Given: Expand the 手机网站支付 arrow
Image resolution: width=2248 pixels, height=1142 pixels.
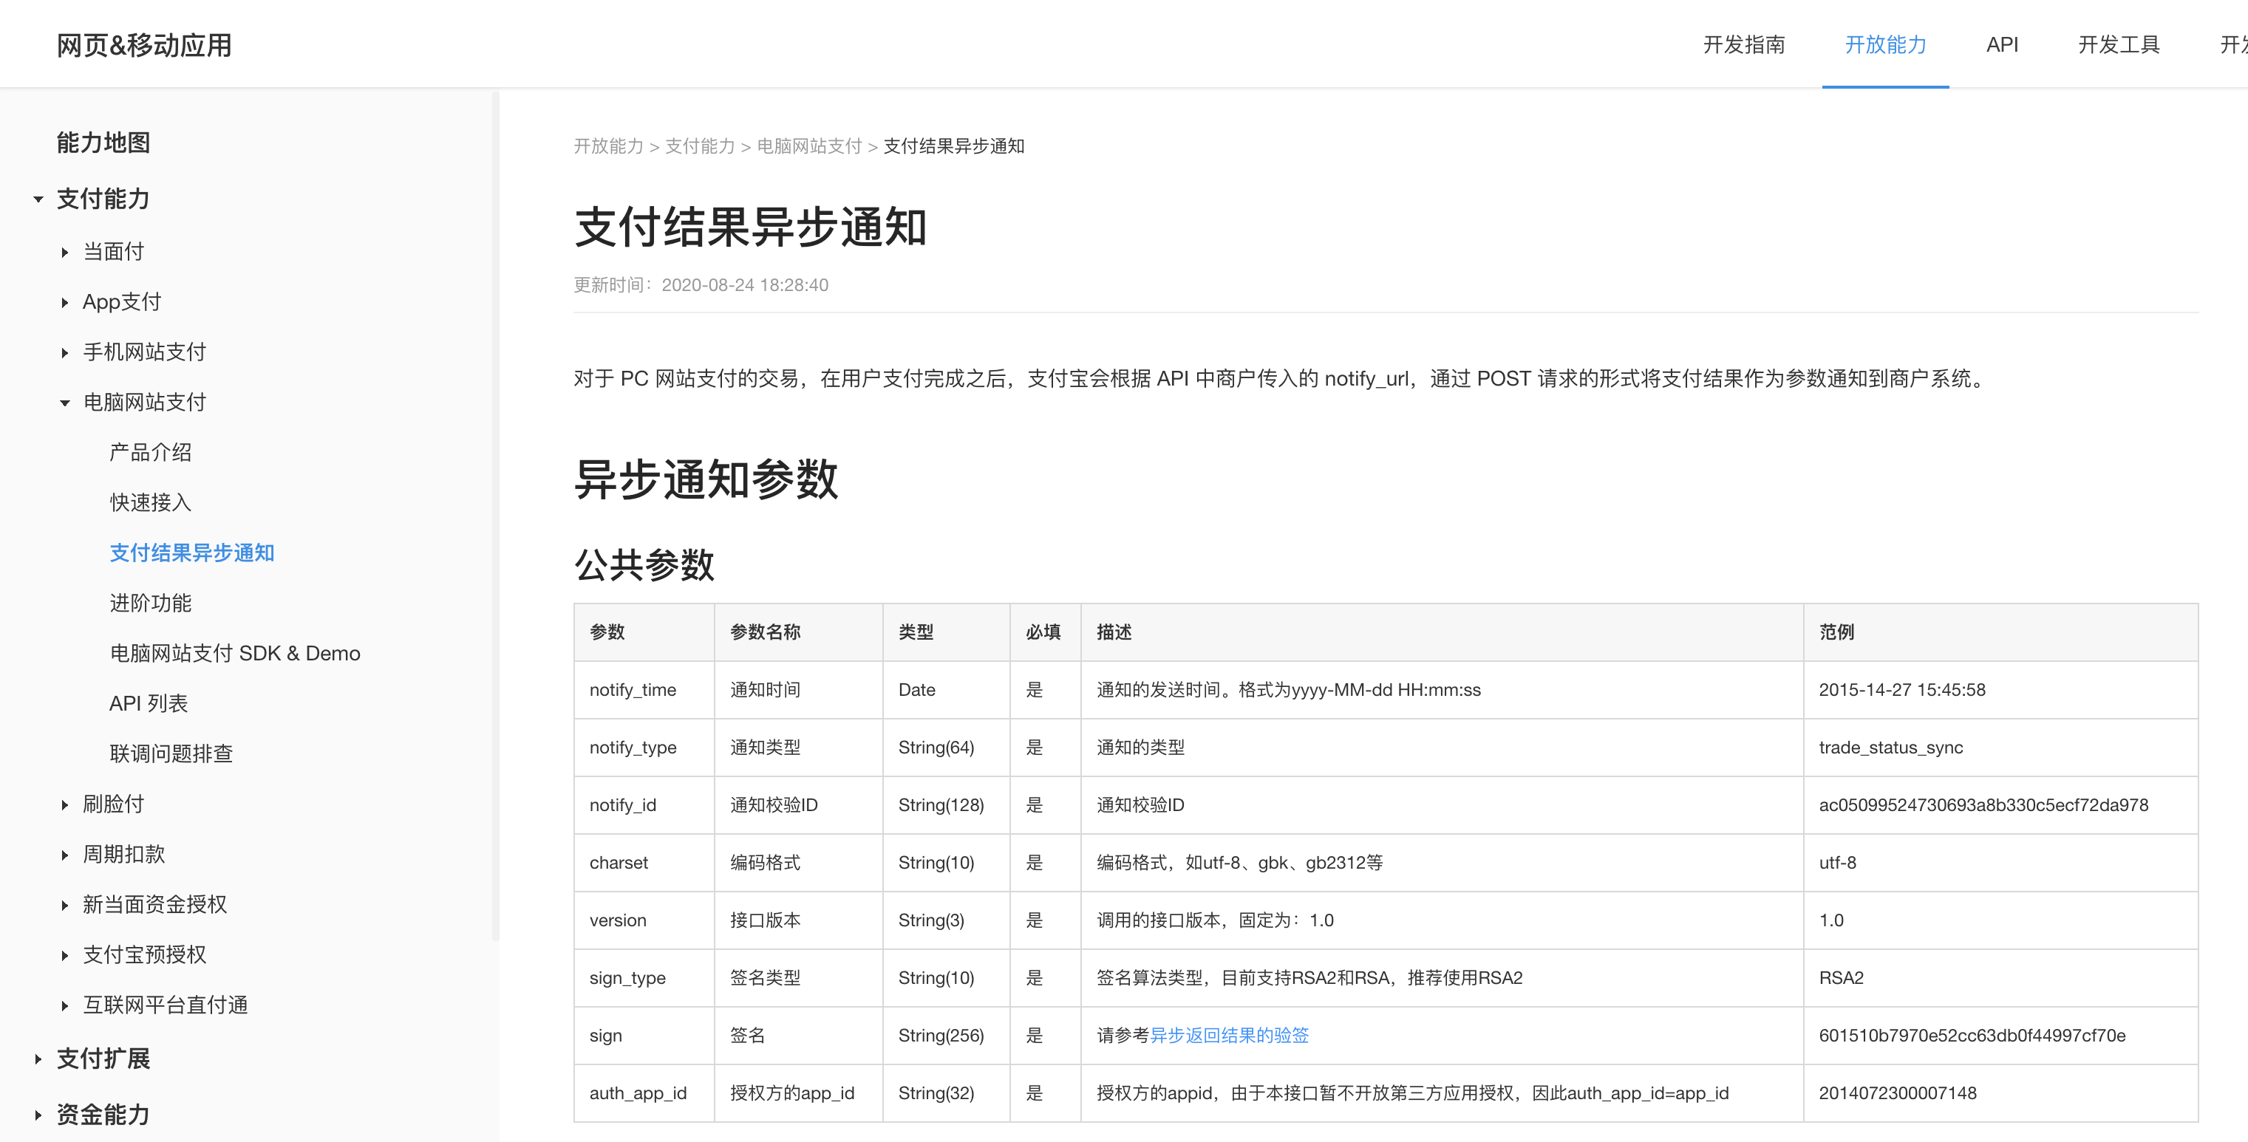Looking at the screenshot, I should tap(64, 353).
